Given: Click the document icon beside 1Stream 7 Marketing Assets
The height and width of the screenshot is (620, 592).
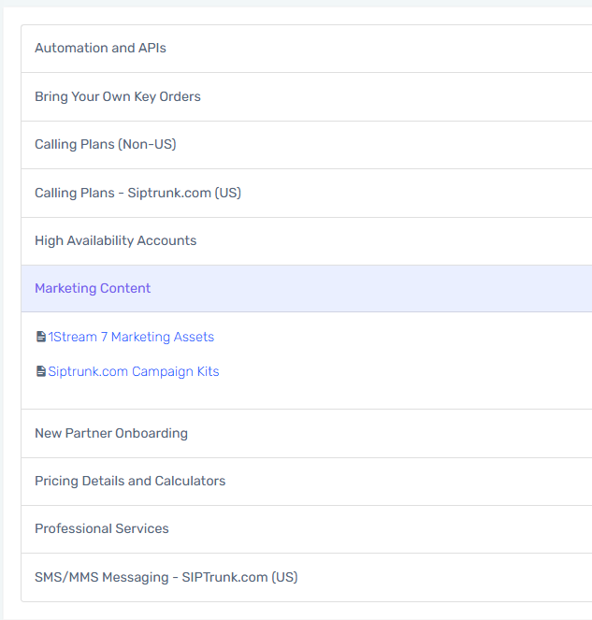Looking at the screenshot, I should [x=40, y=337].
